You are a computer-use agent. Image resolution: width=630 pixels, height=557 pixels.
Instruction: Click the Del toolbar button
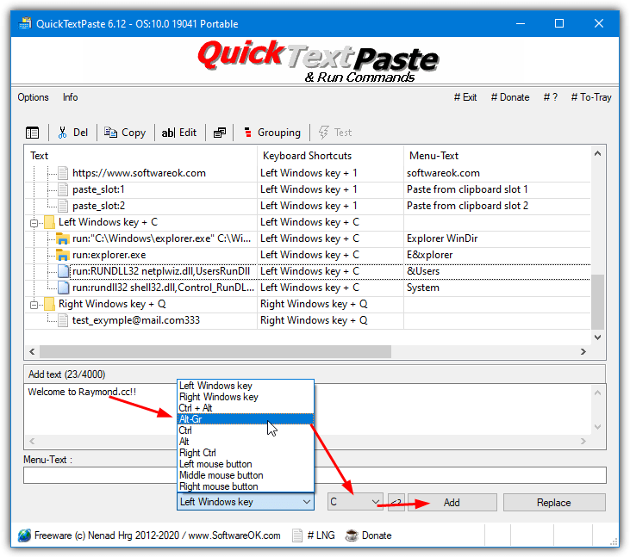[x=73, y=133]
